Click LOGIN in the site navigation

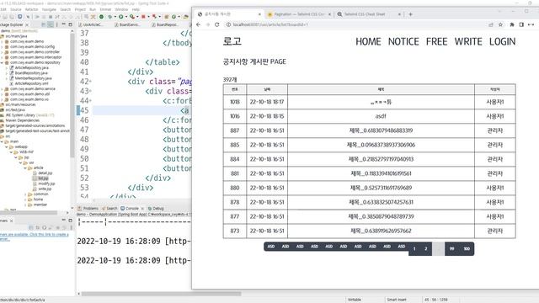point(502,41)
